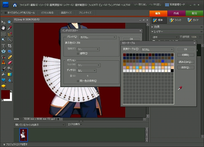
Task: Select the image thumbnail in the project bin
Action: 24,135
